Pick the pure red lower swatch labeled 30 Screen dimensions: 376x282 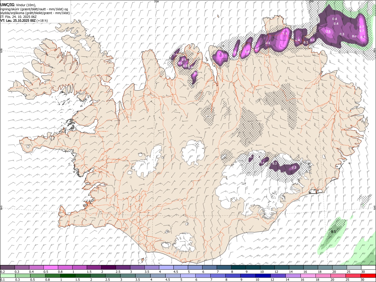368,276
